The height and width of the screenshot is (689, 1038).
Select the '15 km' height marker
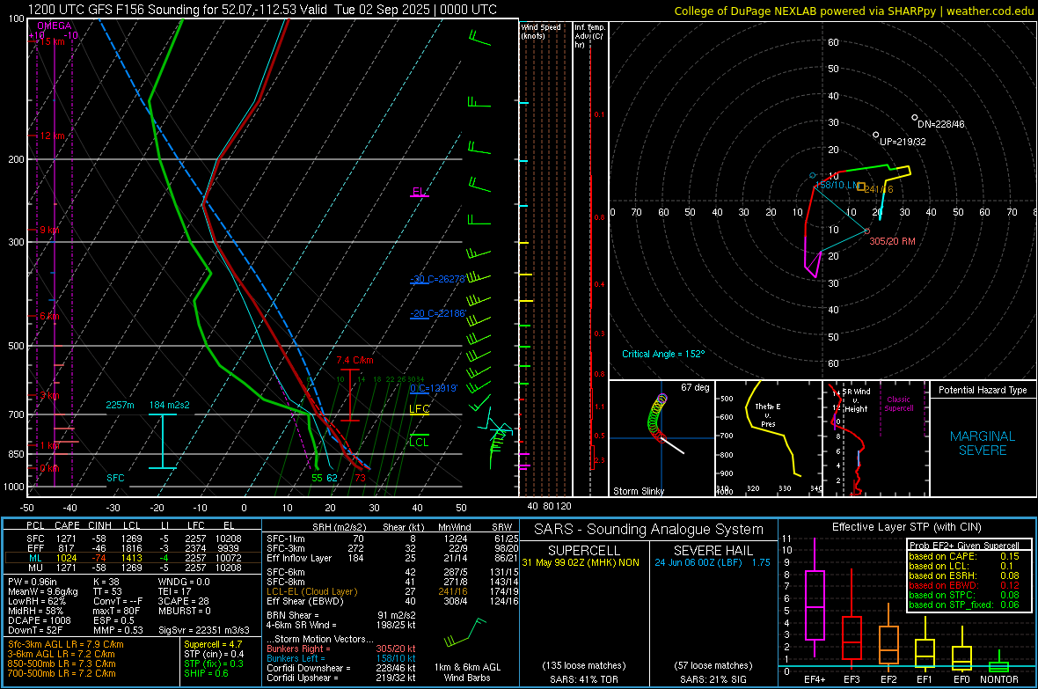tap(52, 41)
